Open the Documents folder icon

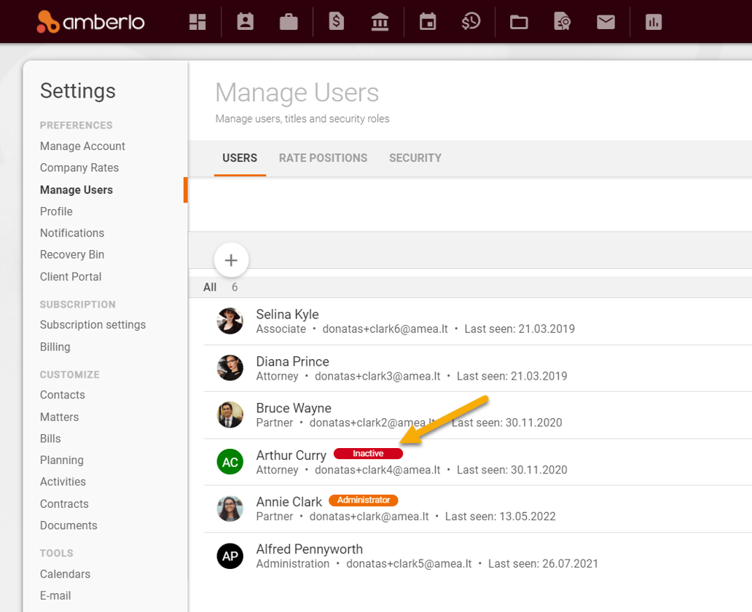(518, 21)
